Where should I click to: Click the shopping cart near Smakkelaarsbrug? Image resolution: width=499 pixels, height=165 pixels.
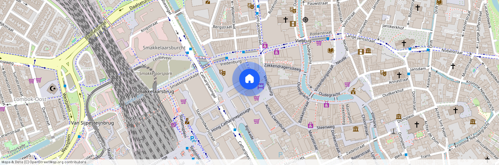point(183,101)
